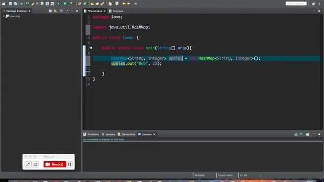Open dropdown arrow next to New file icon

pyautogui.click(x=6, y=4)
